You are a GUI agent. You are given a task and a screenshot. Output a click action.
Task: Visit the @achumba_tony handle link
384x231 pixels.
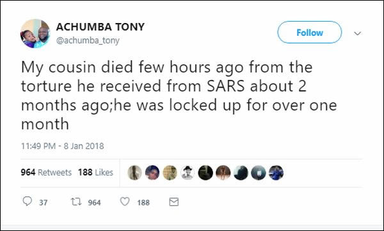pyautogui.click(x=88, y=40)
